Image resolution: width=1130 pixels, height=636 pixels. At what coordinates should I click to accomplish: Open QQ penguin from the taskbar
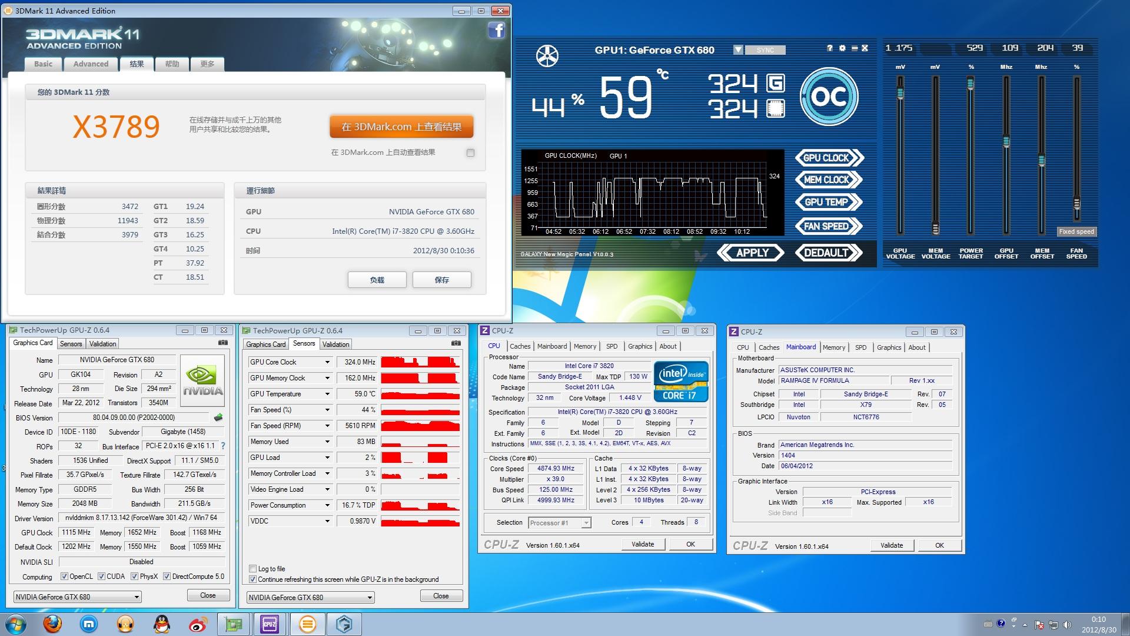[161, 624]
